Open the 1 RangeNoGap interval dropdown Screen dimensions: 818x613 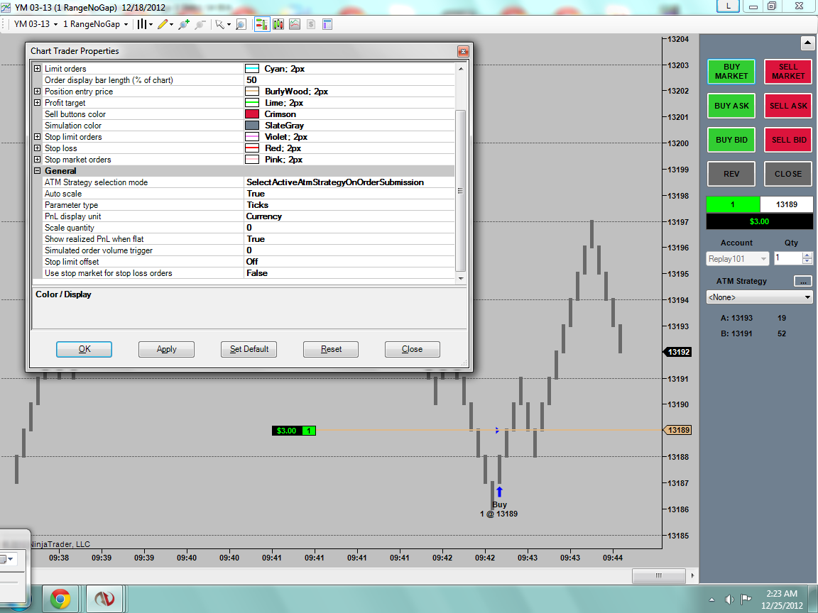95,24
